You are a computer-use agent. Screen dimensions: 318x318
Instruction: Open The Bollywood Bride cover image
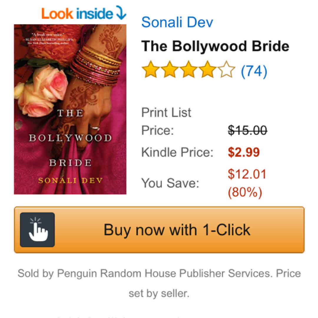click(70, 109)
